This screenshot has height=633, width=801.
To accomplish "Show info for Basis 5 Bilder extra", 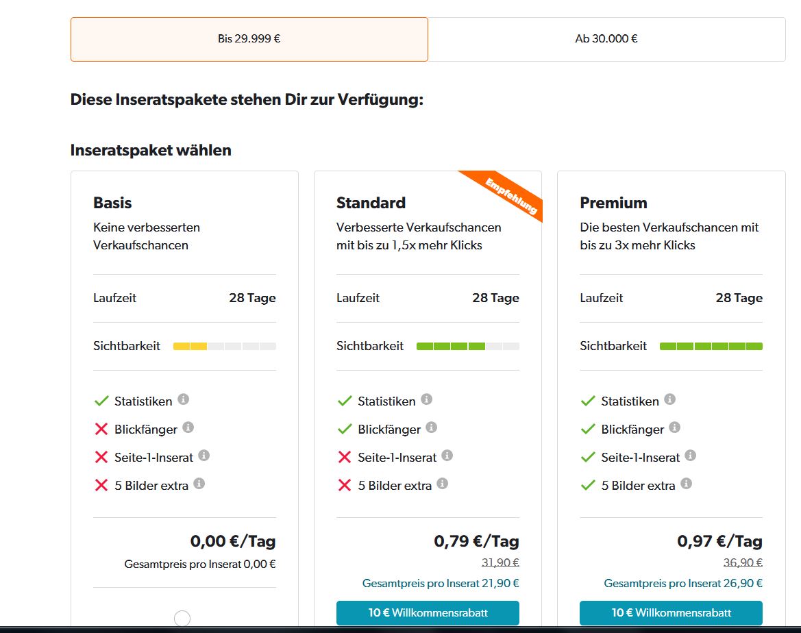I will (x=199, y=484).
